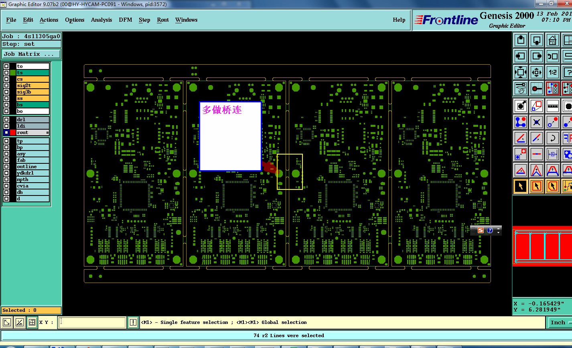Select the add feature black circle tool
The height and width of the screenshot is (348, 572).
(x=521, y=106)
